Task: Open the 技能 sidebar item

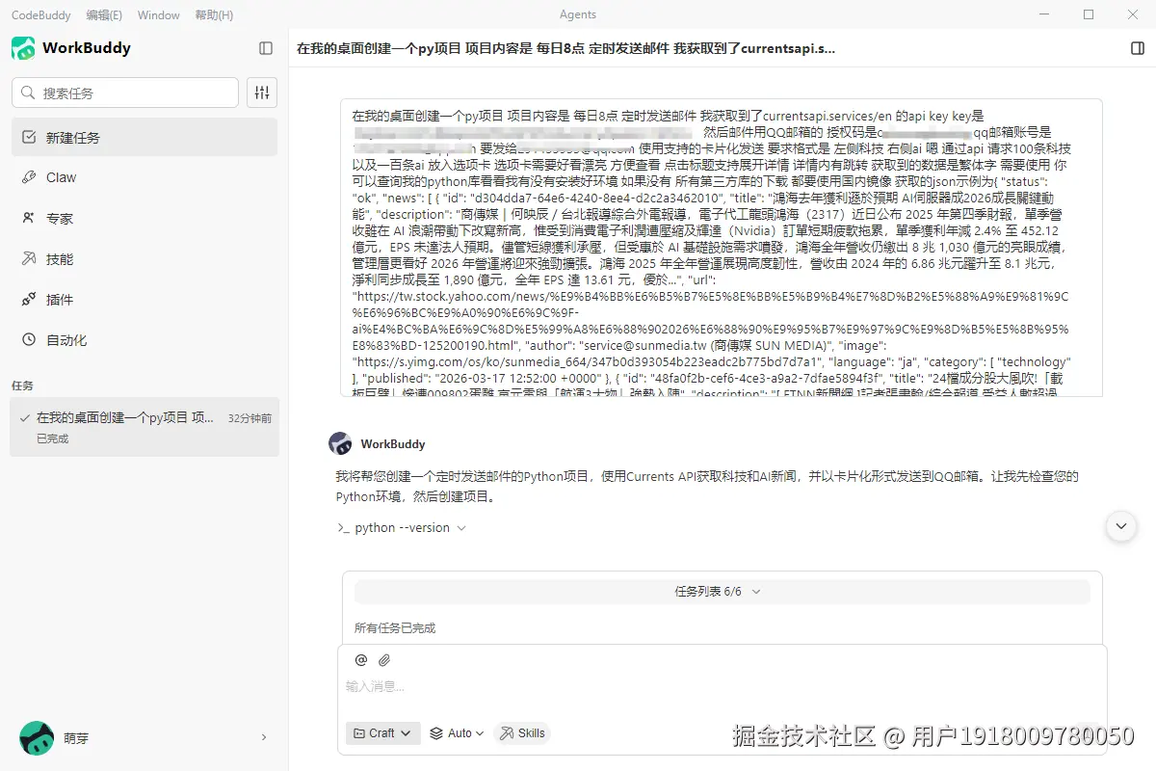Action: (144, 258)
